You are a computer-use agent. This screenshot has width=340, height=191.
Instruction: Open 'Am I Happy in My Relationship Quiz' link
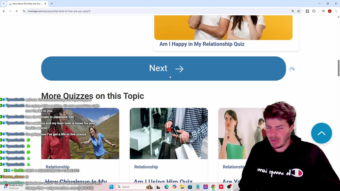coord(202,44)
